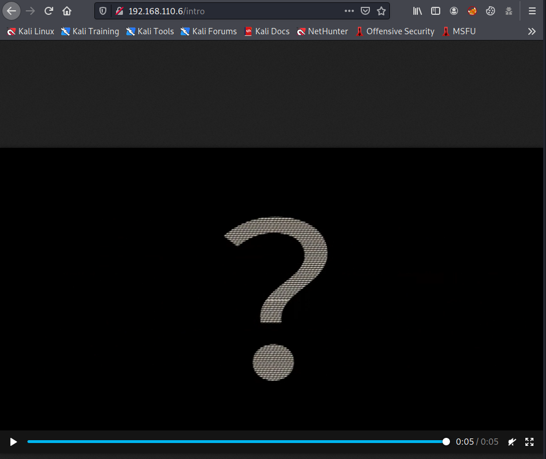The width and height of the screenshot is (546, 459).
Task: Open the Kali Tools bookmark
Action: (150, 31)
